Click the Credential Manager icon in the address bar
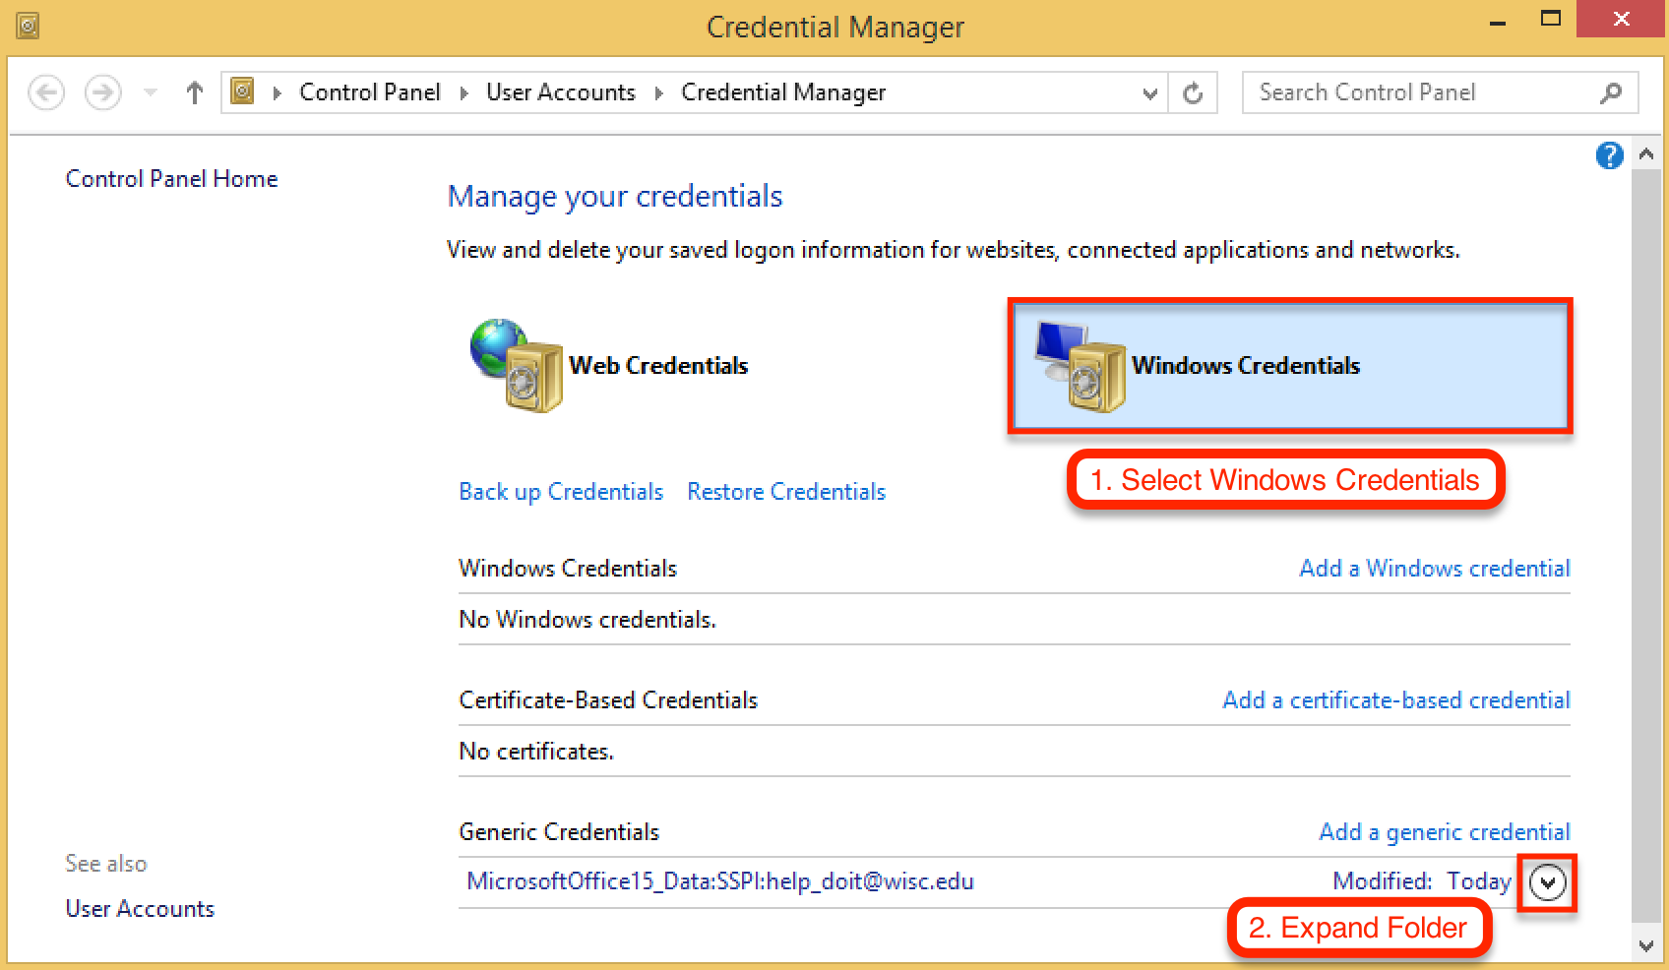Viewport: 1669px width, 970px height. click(x=242, y=91)
